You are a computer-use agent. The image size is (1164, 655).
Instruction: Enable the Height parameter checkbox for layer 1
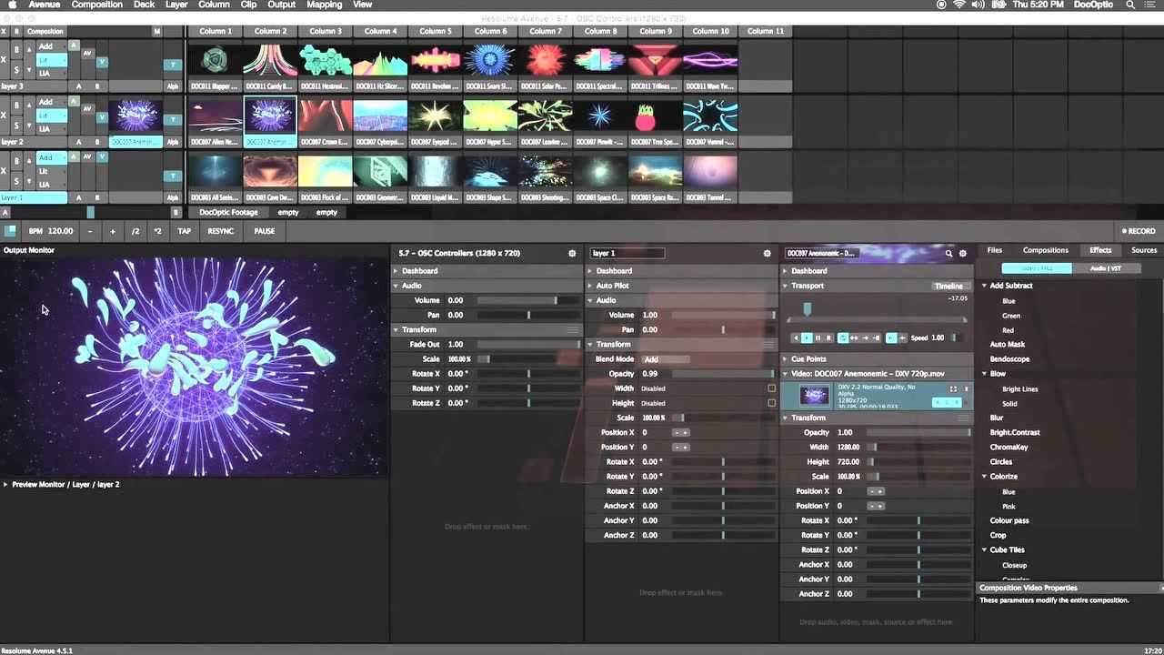click(769, 403)
